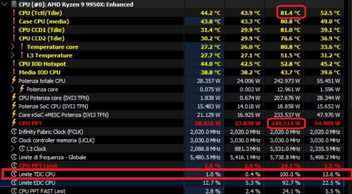Click the 28.357 W current Potenza totale value
This screenshot has height=194, width=352.
click(209, 81)
